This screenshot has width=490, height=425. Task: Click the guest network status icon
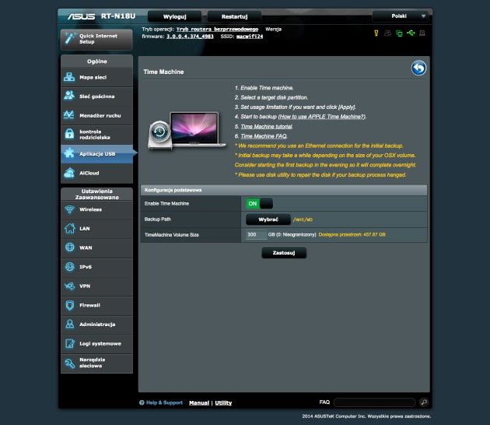(x=387, y=33)
